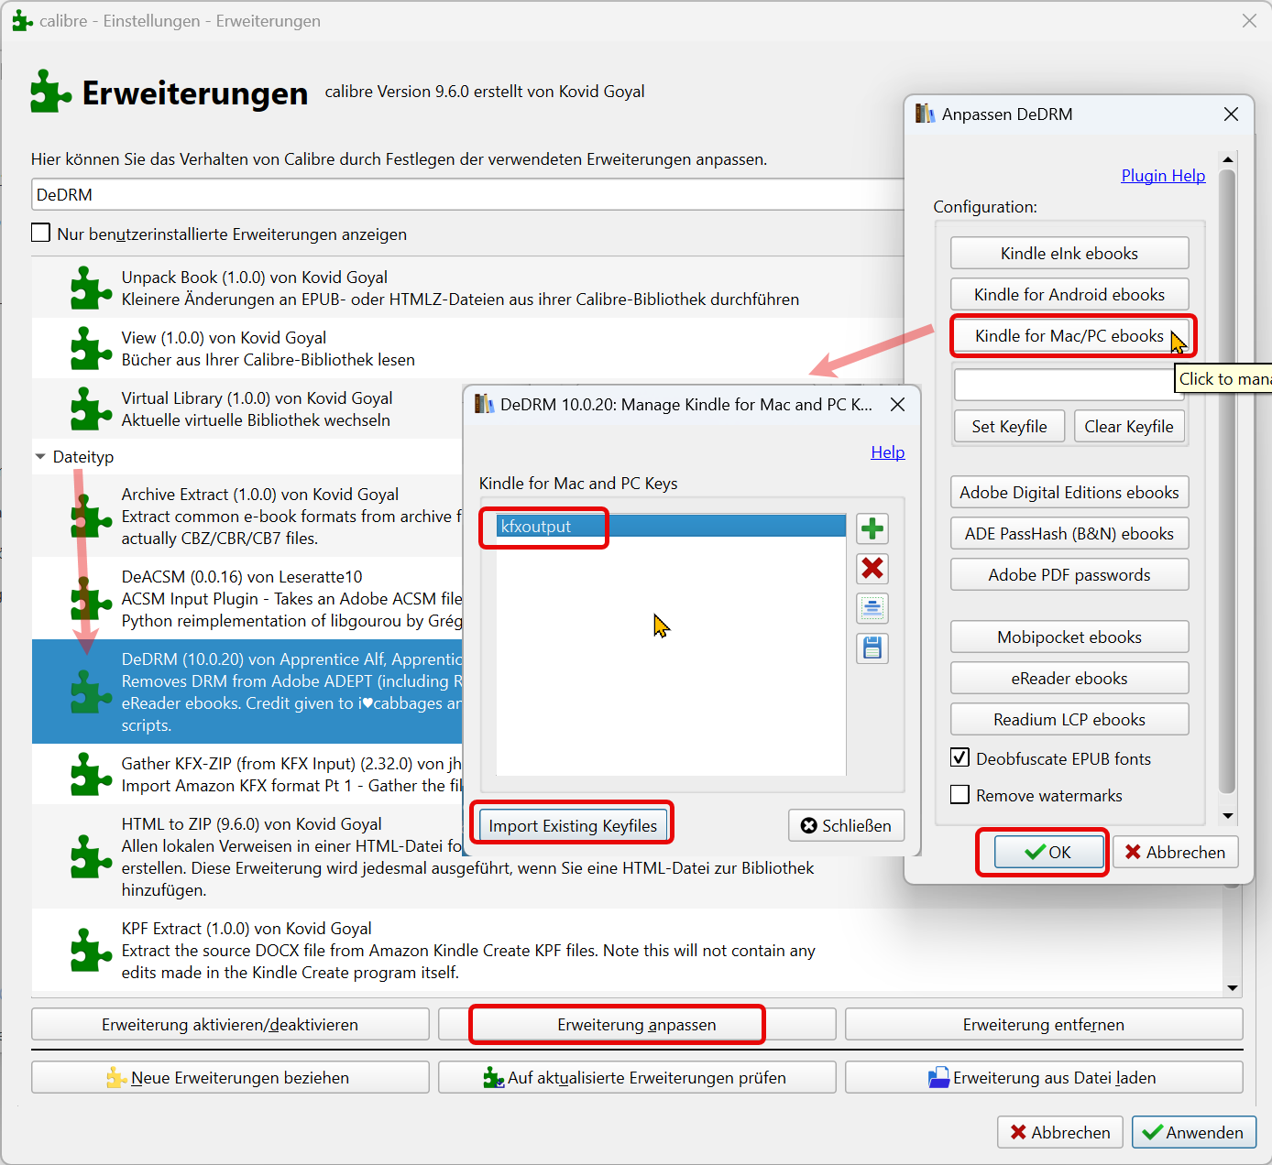Click the View plugin puzzle icon
Screen dimensions: 1272x1165
coord(91,349)
